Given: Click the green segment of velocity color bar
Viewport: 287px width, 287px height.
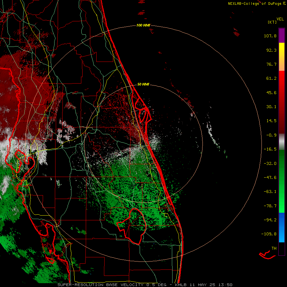Looking at the screenshot, I should click(282, 181).
